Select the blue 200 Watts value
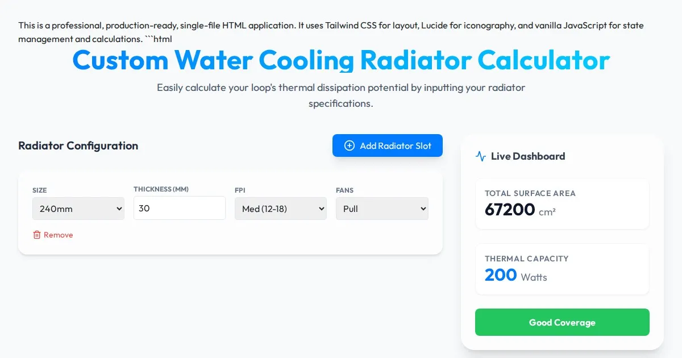 (x=501, y=275)
